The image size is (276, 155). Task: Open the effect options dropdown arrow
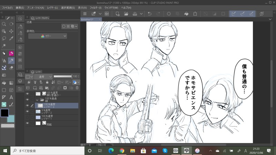pyautogui.click(x=76, y=27)
